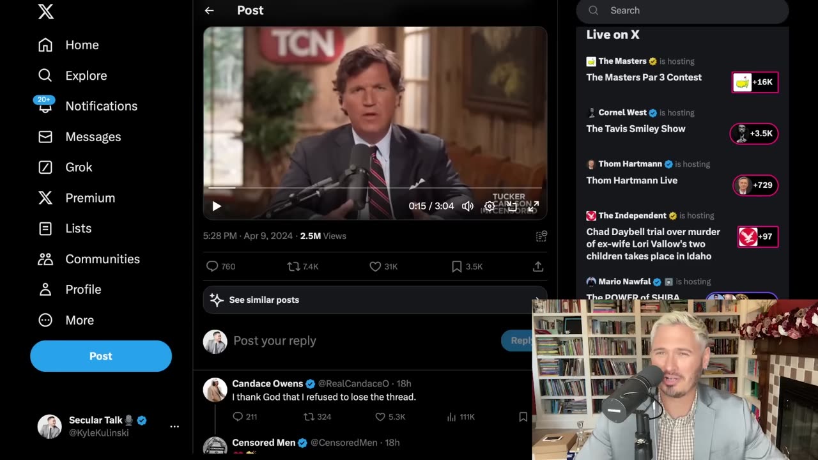Play the Tucker Carlson video
The width and height of the screenshot is (818, 460).
click(x=217, y=206)
